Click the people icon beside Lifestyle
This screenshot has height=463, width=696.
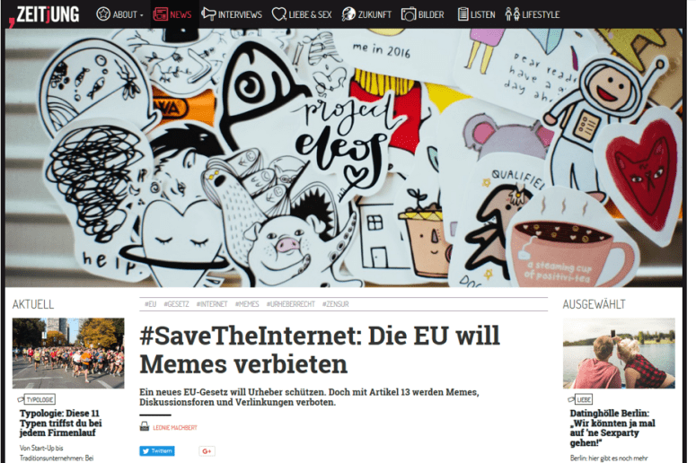coord(512,14)
